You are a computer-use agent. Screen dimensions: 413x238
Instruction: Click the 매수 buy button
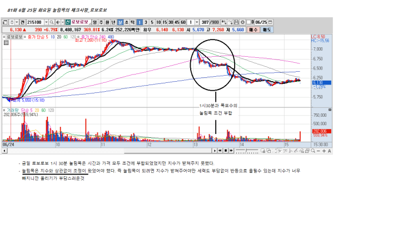click(x=253, y=30)
